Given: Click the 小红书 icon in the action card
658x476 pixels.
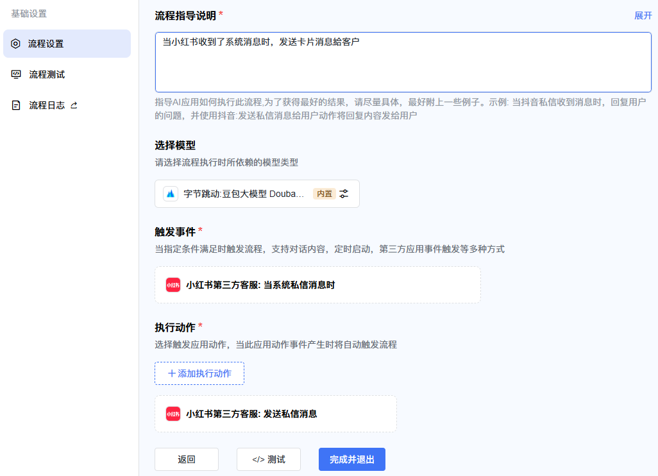Looking at the screenshot, I should pyautogui.click(x=173, y=414).
